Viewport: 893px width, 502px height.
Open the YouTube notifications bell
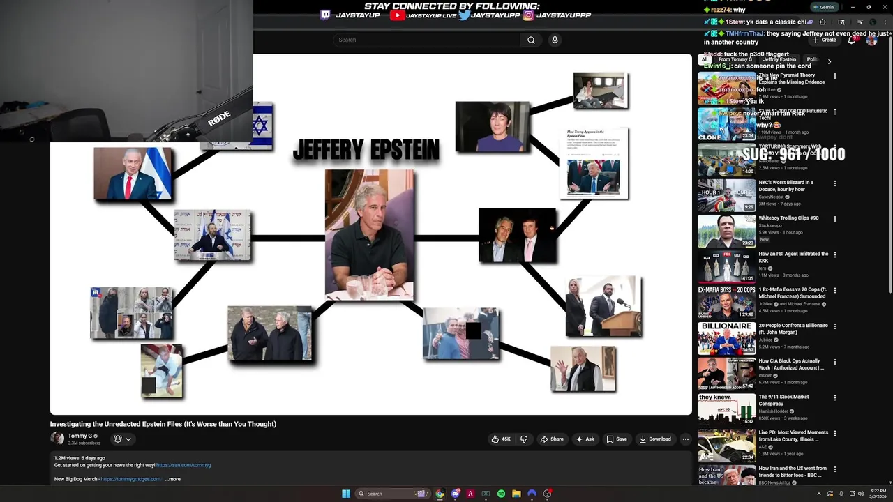pyautogui.click(x=852, y=40)
